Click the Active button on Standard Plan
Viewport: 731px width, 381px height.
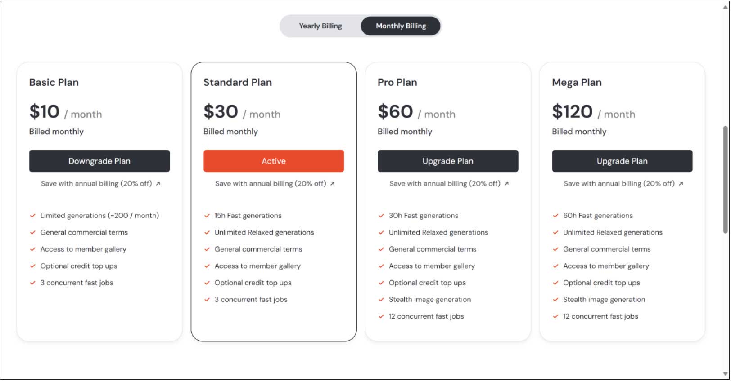coord(274,161)
